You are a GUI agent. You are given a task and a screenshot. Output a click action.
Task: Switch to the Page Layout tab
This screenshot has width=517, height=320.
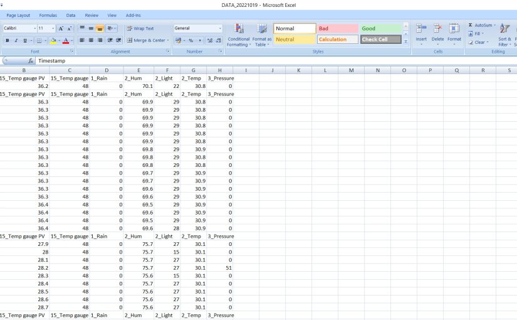[x=18, y=15]
